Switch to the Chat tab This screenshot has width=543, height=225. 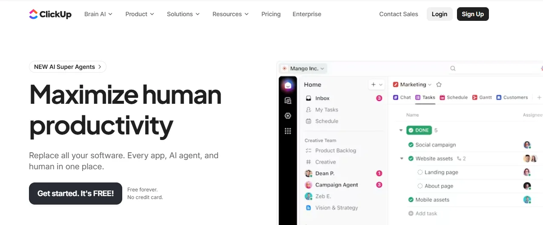[x=402, y=97]
